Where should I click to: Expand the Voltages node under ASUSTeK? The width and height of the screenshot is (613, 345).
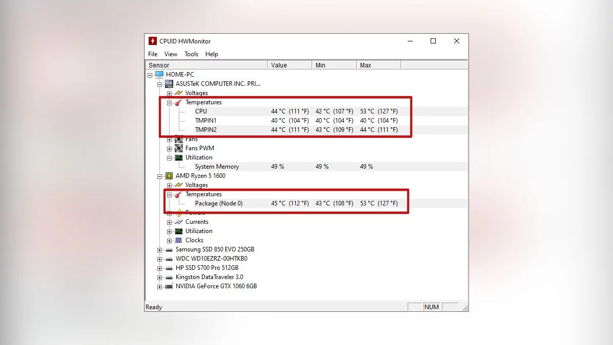(x=169, y=93)
